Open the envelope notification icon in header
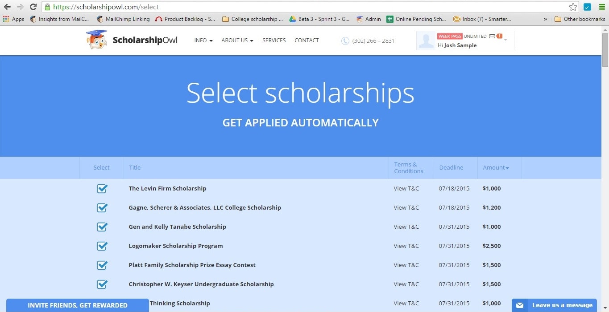Viewport: 609px width, 312px height. [x=492, y=36]
